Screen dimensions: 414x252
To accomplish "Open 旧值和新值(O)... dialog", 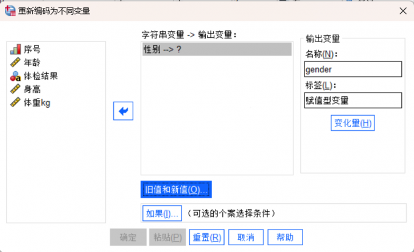I will (x=176, y=189).
